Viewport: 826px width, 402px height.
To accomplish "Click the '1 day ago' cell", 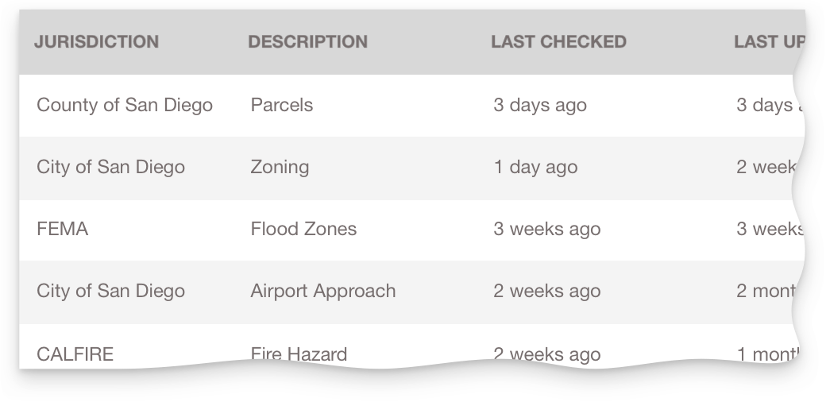I will click(535, 167).
